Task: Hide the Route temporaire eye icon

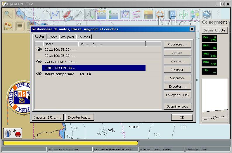Action: point(39,74)
